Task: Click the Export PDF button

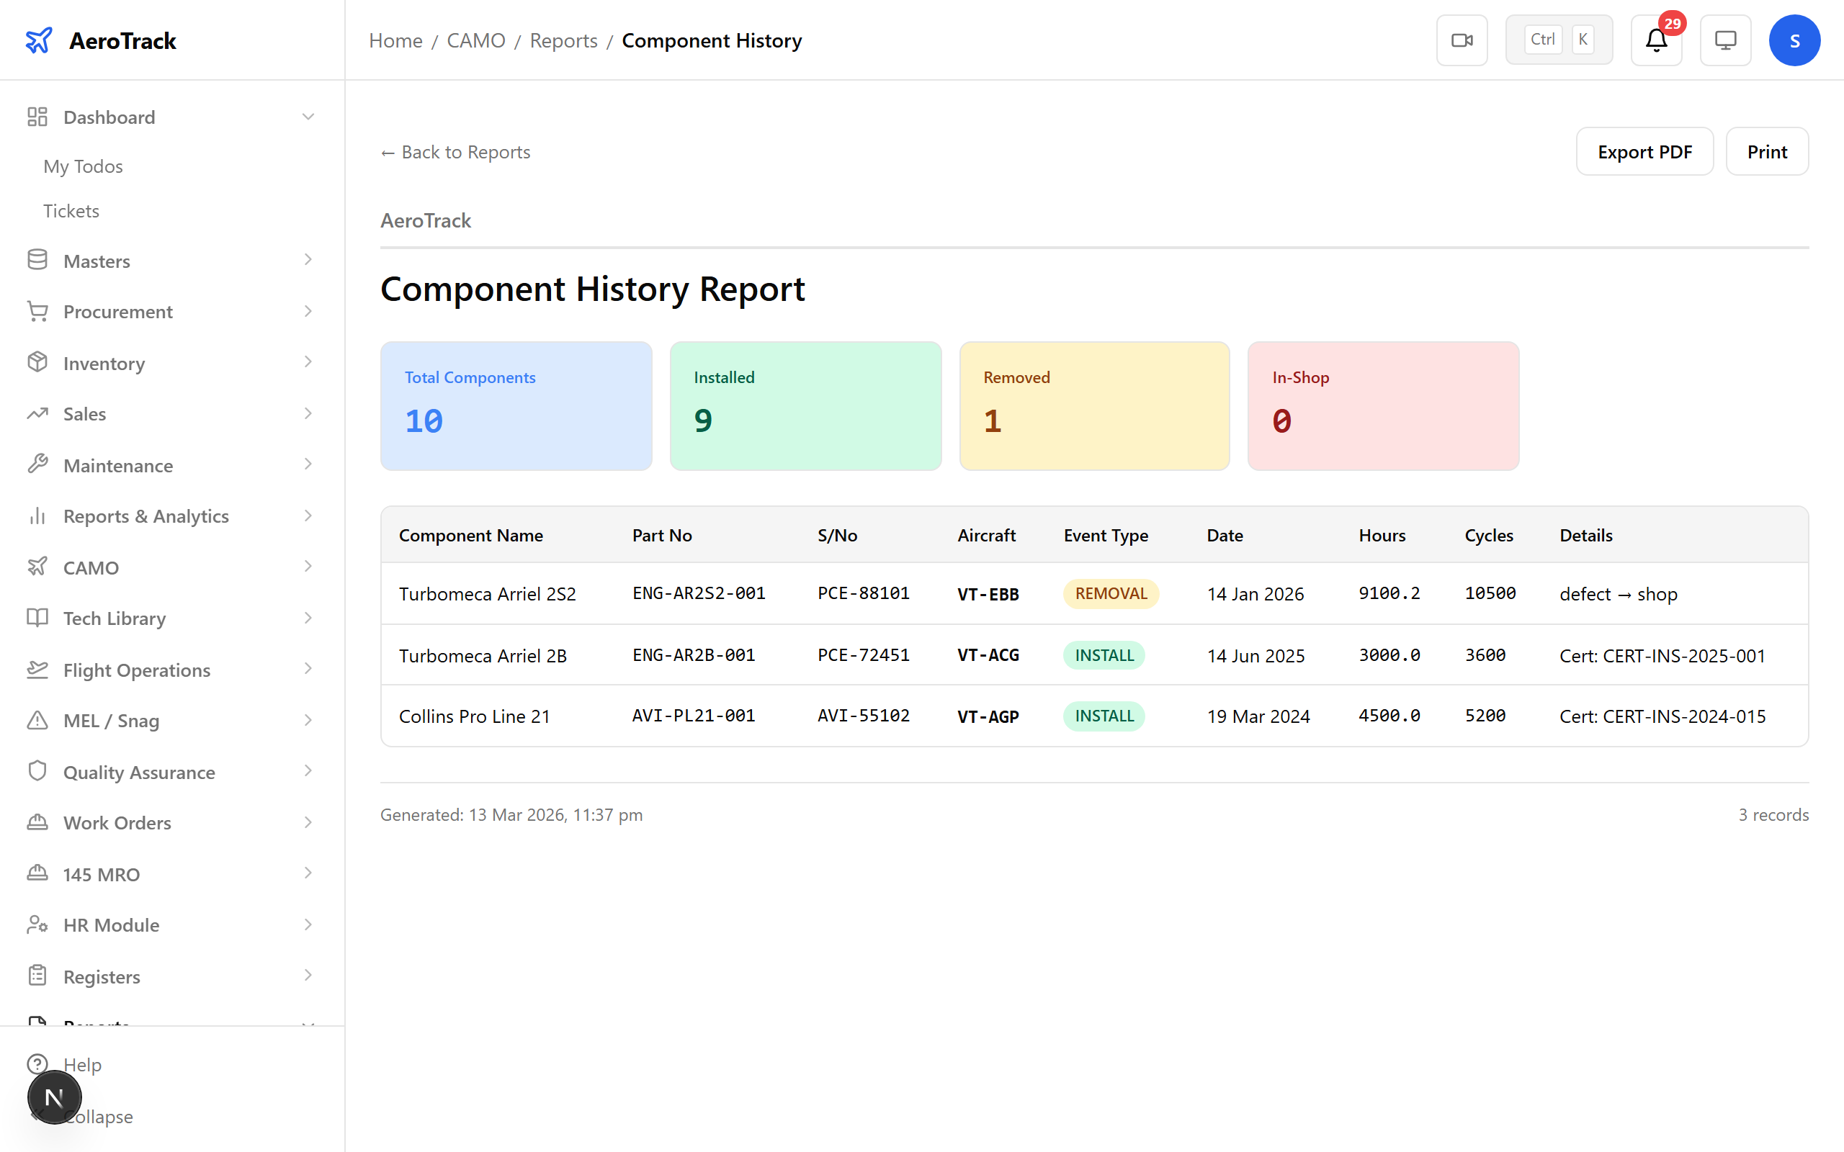Action: coord(1644,151)
